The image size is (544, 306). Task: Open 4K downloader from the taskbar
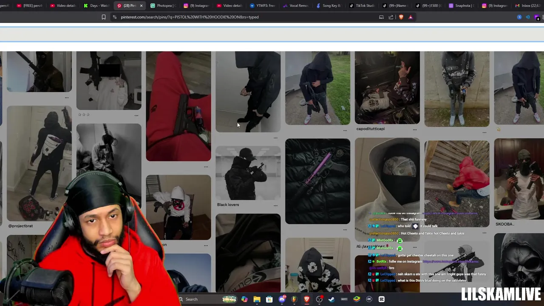[369, 299]
